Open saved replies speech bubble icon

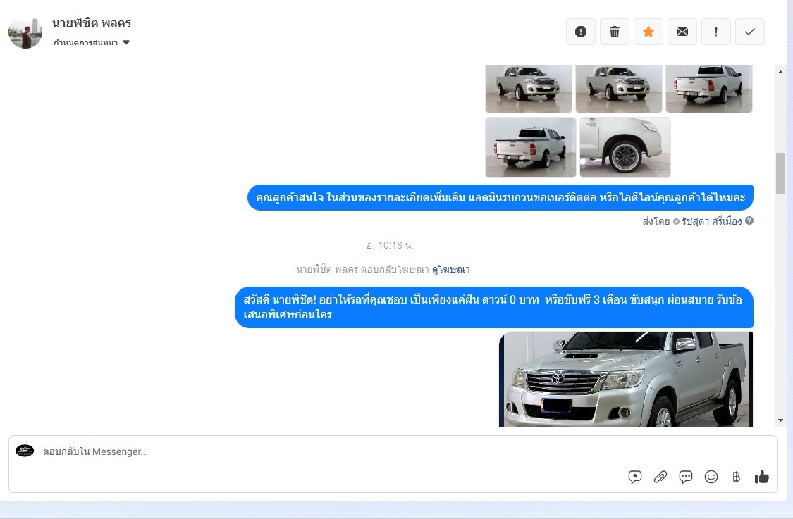[x=686, y=477]
